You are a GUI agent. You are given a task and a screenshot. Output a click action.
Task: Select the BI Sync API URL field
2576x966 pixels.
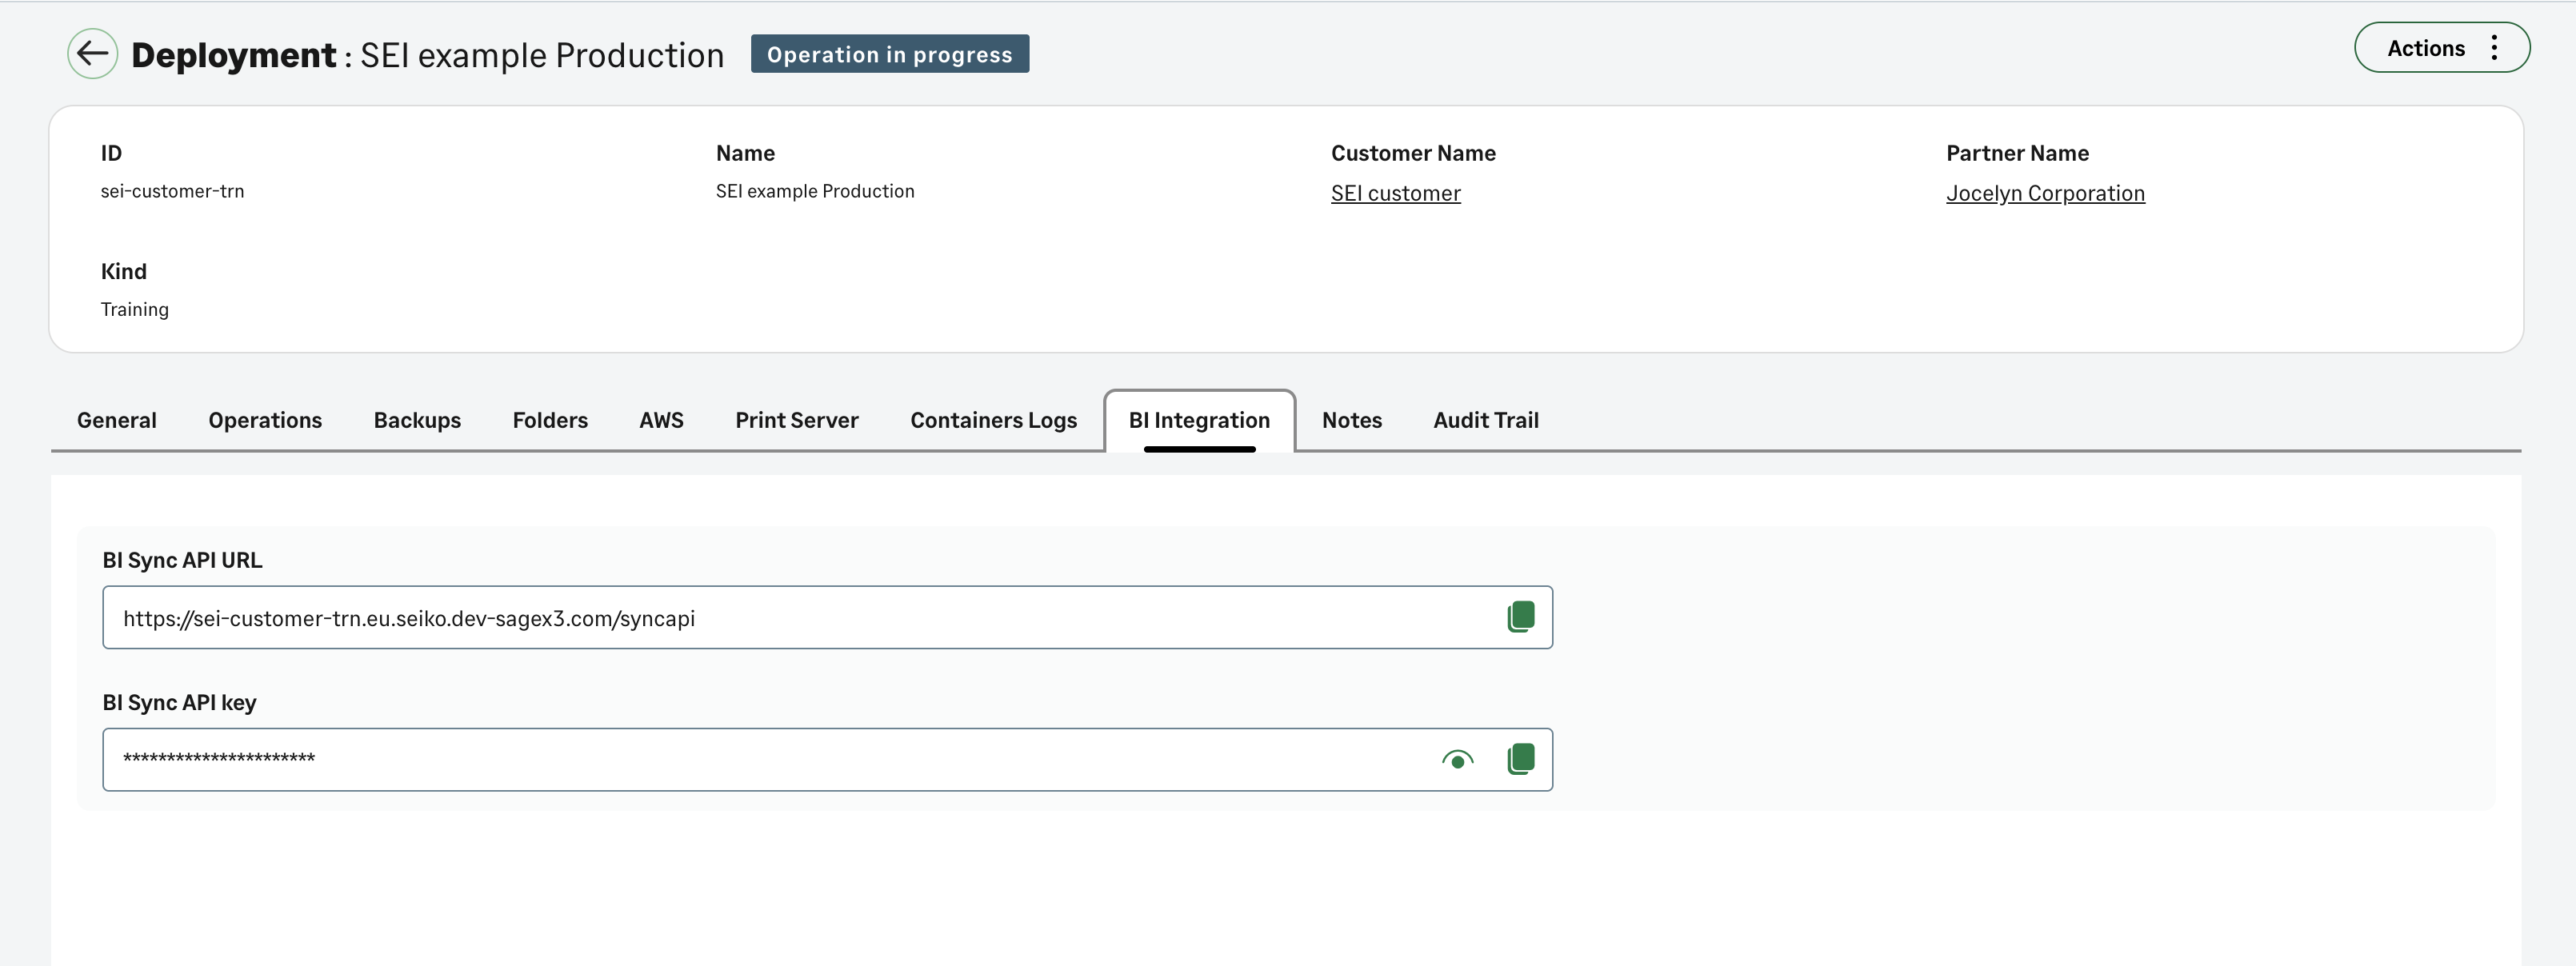pyautogui.click(x=700, y=617)
